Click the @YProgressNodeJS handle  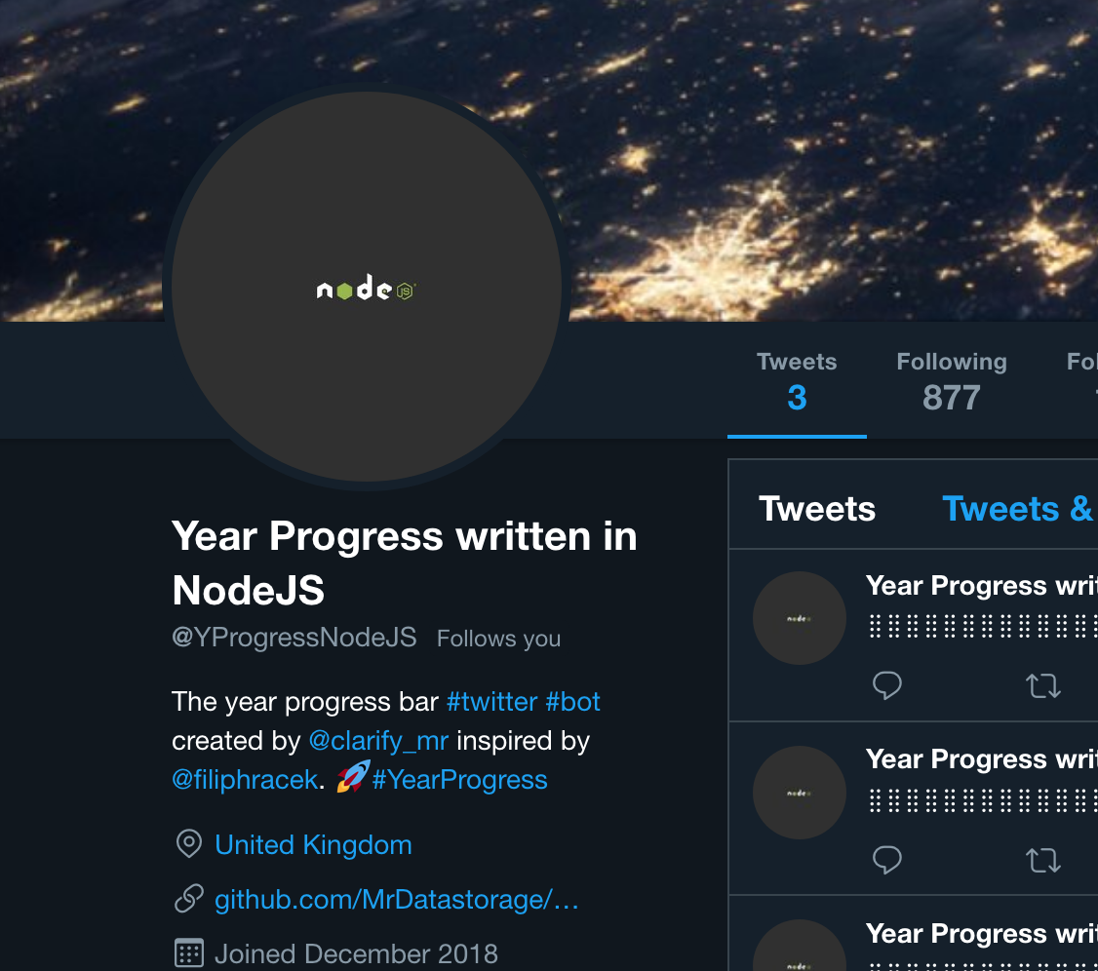pos(294,637)
